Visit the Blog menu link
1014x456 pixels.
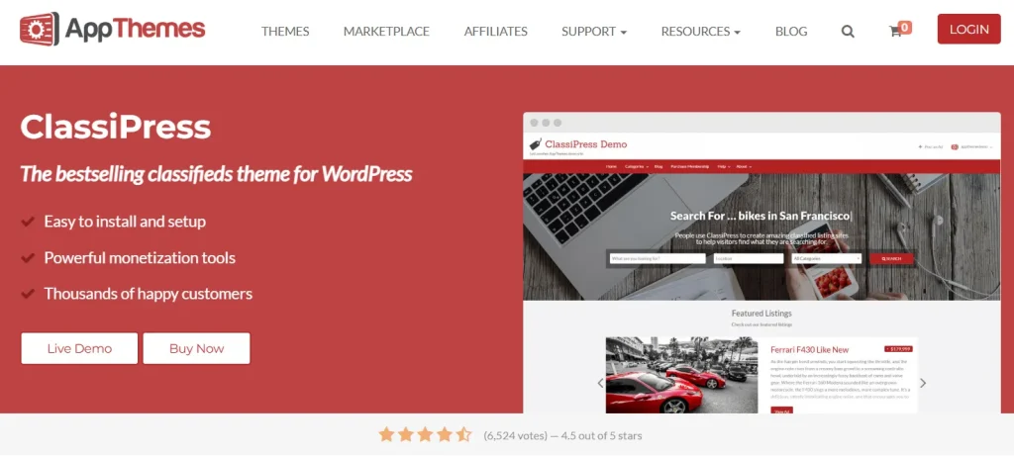pos(791,31)
